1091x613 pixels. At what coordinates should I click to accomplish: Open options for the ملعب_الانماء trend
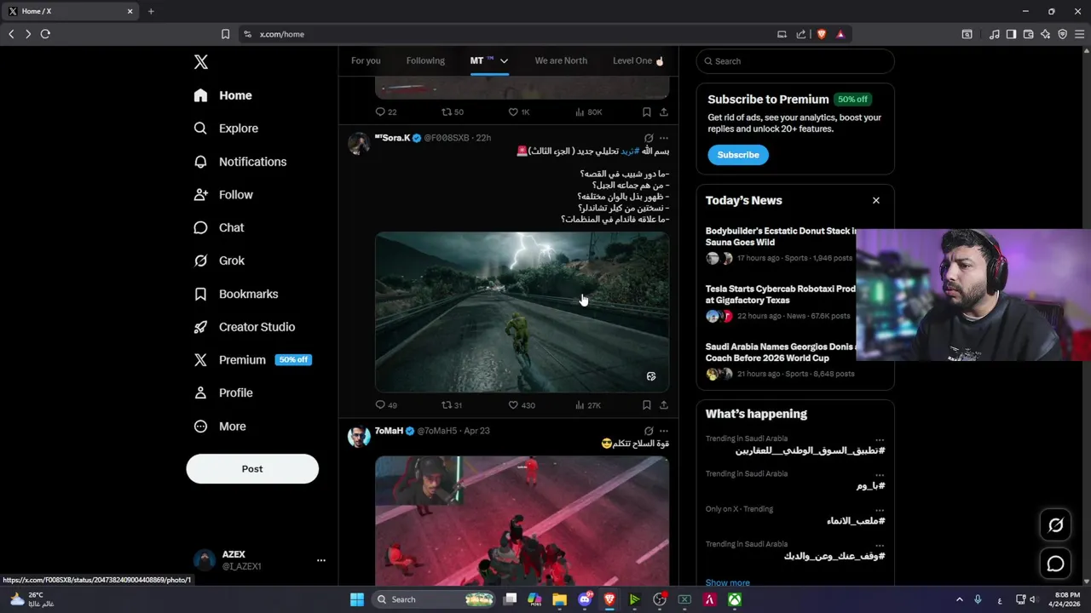point(880,509)
